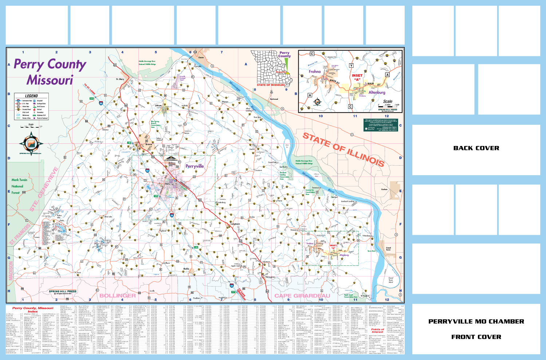This screenshot has height=360, width=546.
Task: Click the Frohna label in Inset A
Action: (x=315, y=72)
